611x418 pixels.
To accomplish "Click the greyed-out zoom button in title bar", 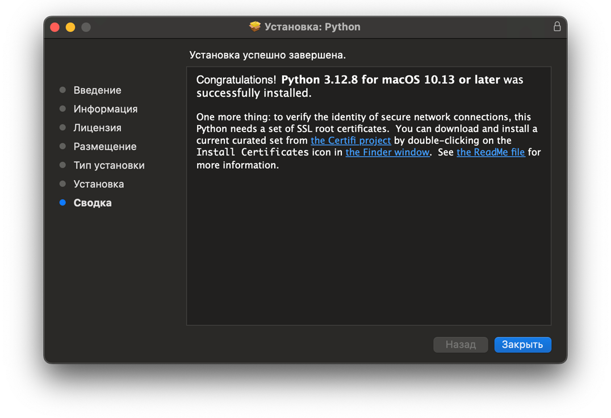I will 86,27.
